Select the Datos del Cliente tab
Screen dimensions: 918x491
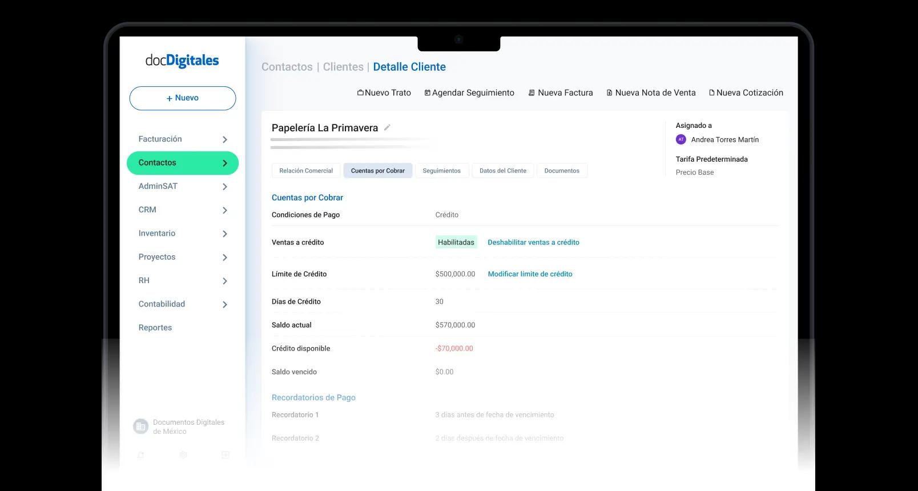[503, 171]
